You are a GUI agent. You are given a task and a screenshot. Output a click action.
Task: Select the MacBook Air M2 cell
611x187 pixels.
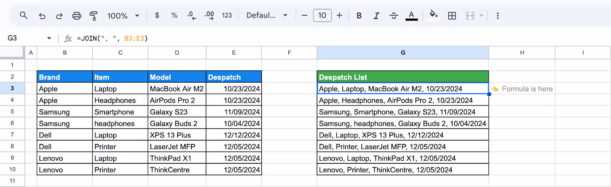point(177,89)
